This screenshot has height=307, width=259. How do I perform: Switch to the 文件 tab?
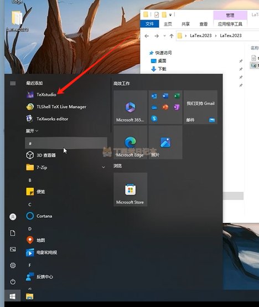(149, 24)
